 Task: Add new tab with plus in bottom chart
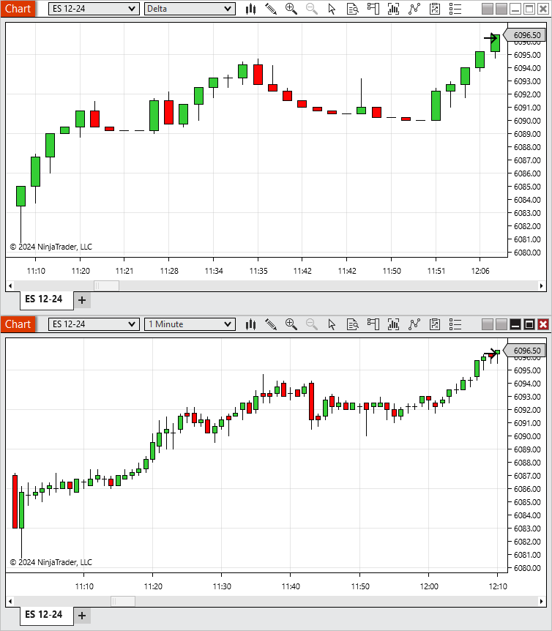[x=82, y=615]
